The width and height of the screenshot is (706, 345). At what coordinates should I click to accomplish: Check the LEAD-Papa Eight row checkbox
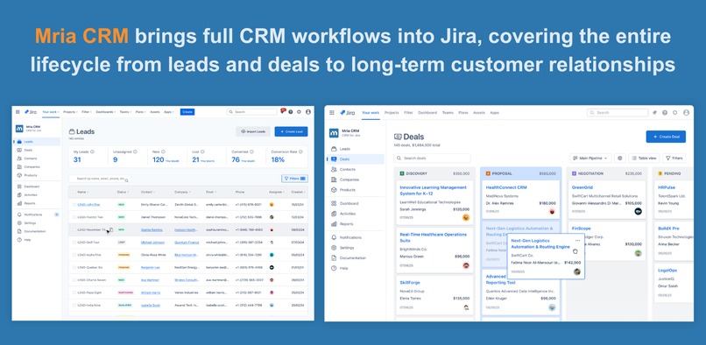[x=74, y=292]
